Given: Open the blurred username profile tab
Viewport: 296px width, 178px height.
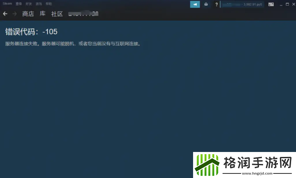Looking at the screenshot, I should [x=83, y=14].
